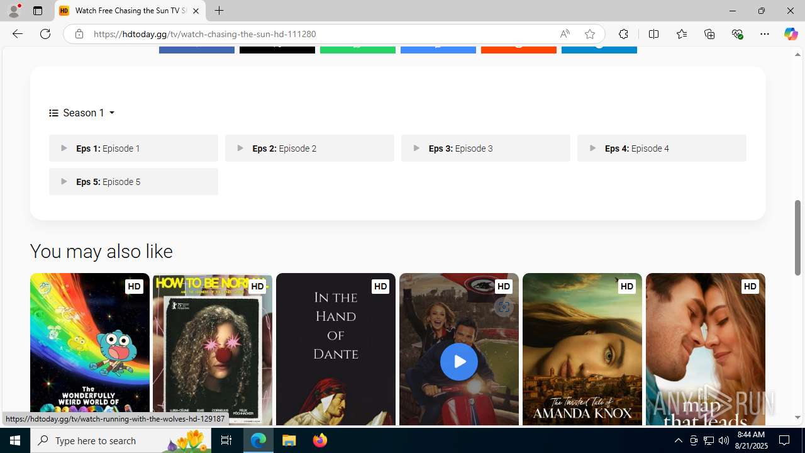Open the clock and date flyout
This screenshot has width=805, height=453.
[750, 440]
